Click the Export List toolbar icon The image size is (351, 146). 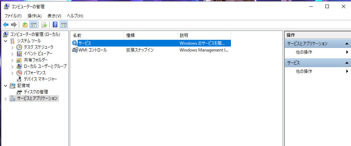(x=44, y=25)
